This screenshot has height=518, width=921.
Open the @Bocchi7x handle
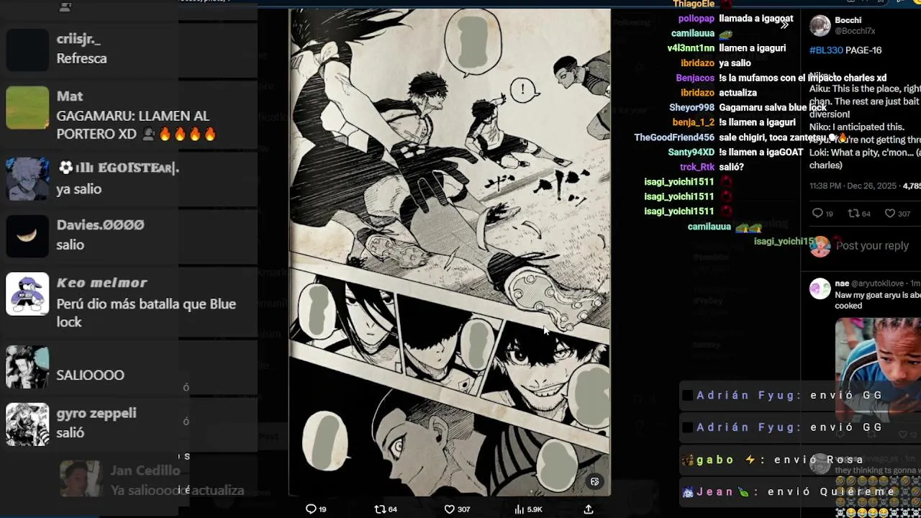coord(855,31)
